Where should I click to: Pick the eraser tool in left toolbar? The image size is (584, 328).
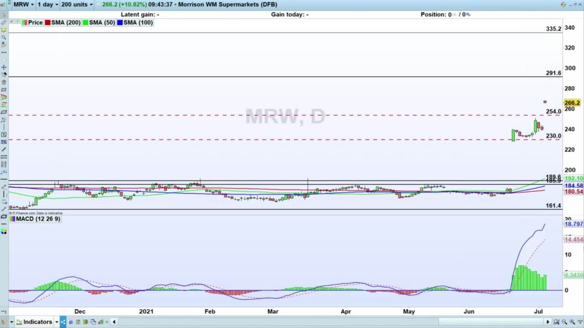click(4, 75)
